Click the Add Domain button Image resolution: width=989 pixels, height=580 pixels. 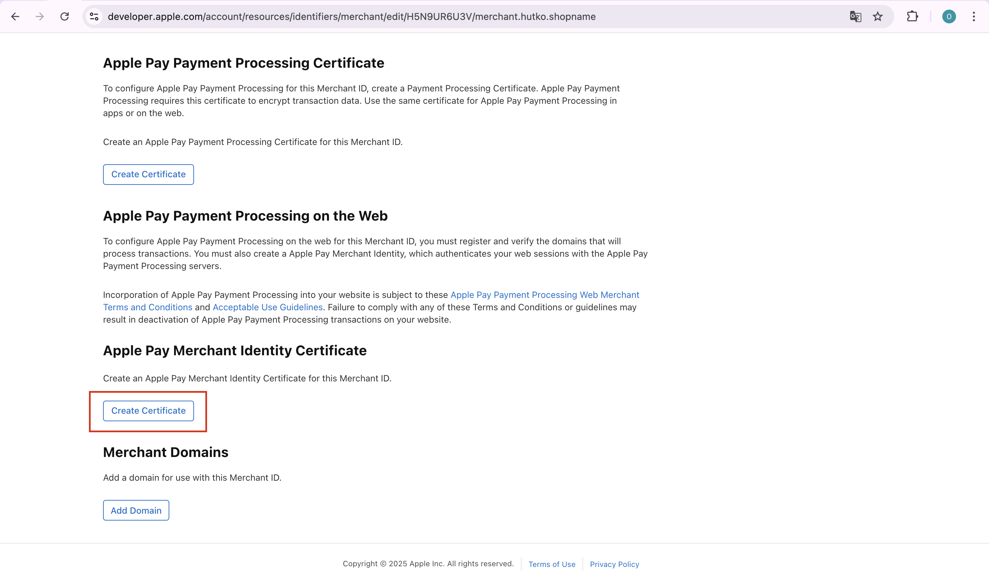(136, 511)
